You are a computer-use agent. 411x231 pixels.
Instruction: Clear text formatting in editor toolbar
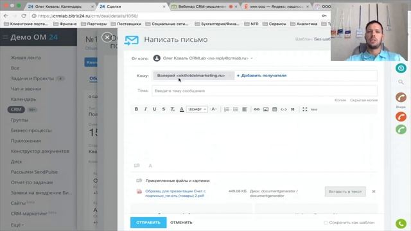(173, 109)
